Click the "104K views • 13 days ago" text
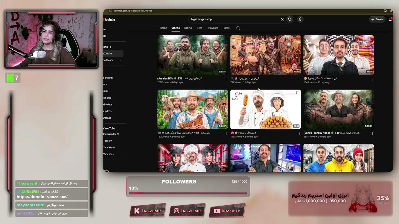399x224 pixels. pos(317,82)
